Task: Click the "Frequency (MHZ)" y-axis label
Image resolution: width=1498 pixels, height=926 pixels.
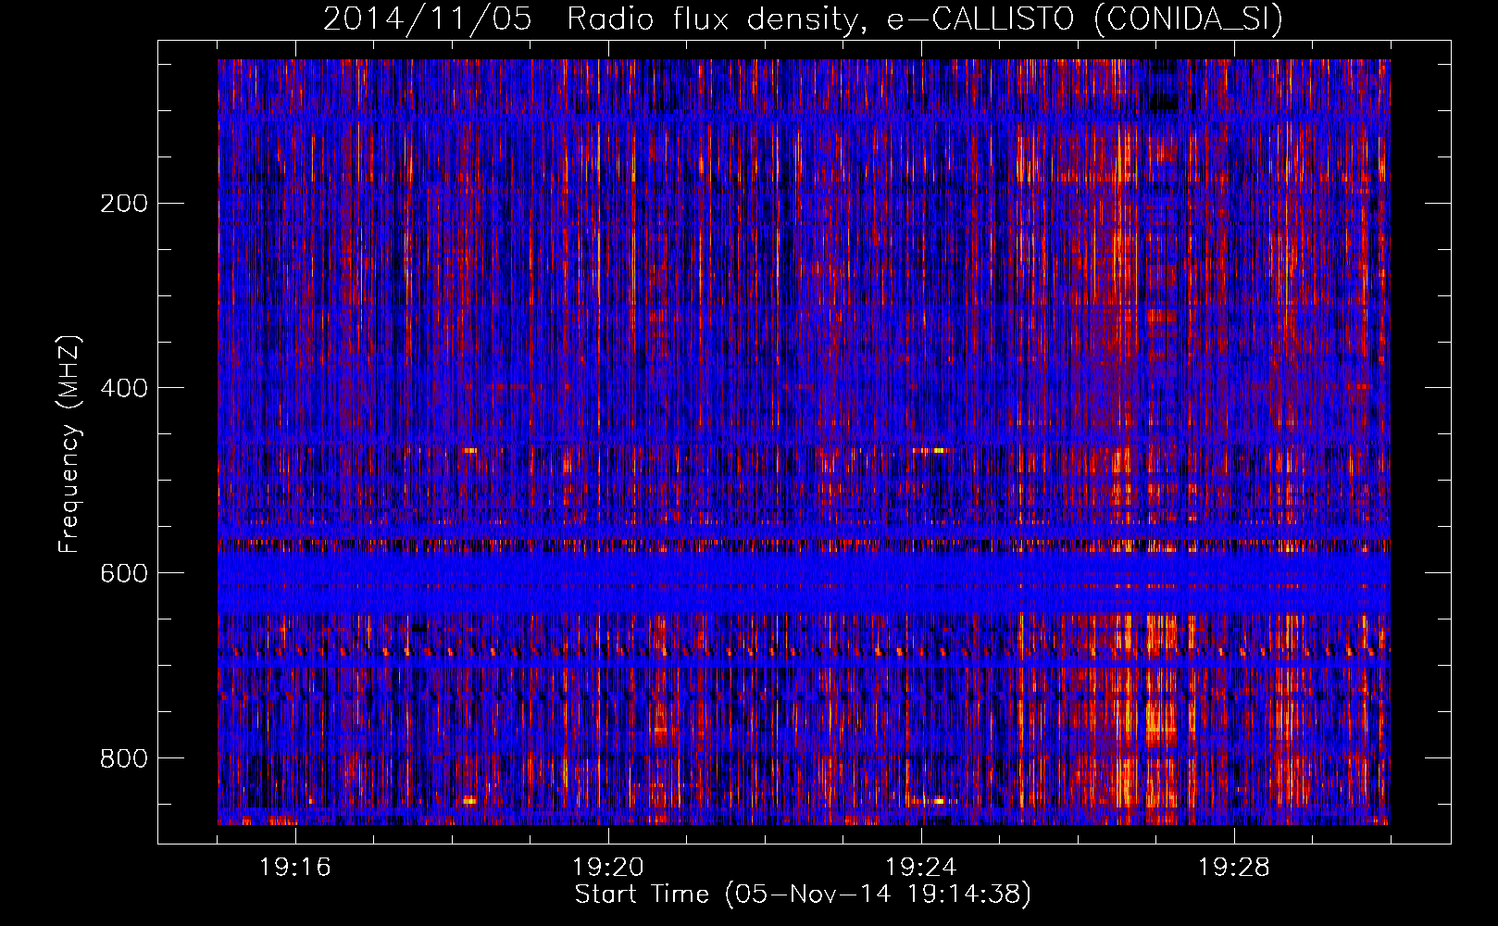Action: point(69,444)
